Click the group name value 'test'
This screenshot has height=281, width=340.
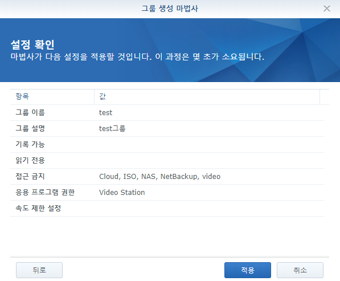point(105,113)
